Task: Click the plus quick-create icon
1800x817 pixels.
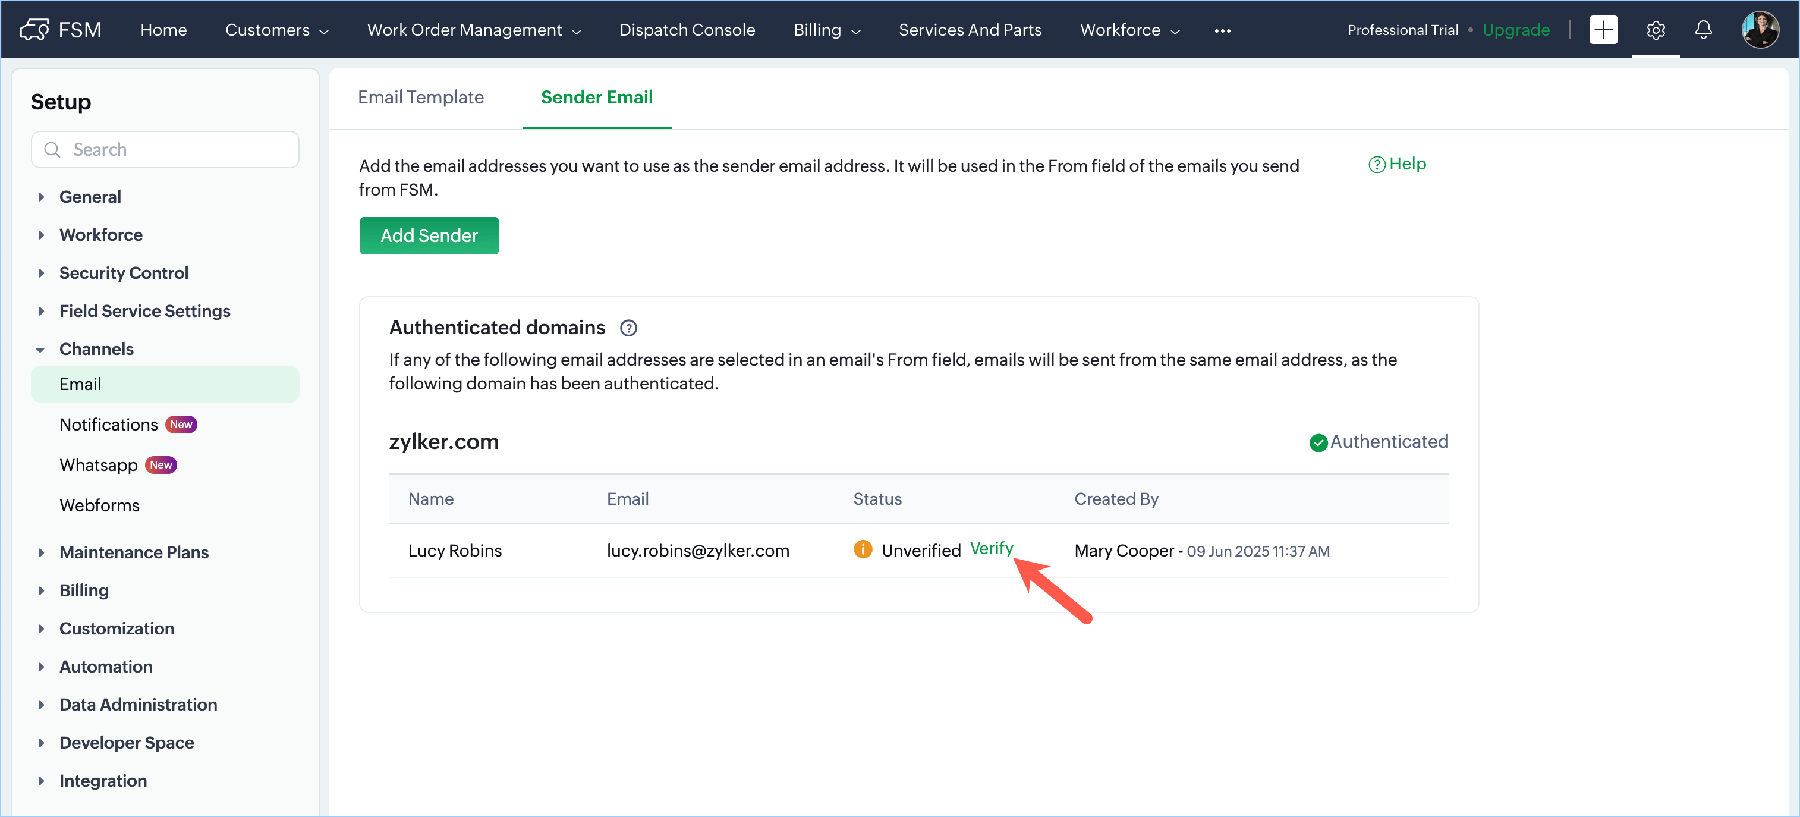Action: 1603,29
